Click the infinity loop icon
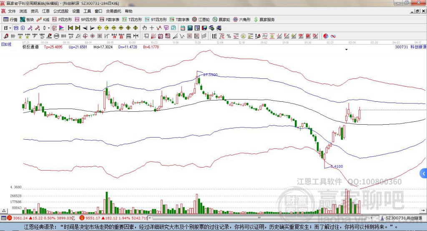427x231 pixels. coord(333,36)
